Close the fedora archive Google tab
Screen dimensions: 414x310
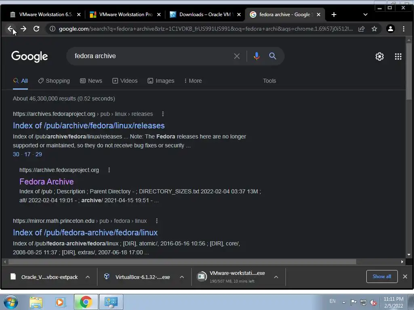(x=319, y=15)
